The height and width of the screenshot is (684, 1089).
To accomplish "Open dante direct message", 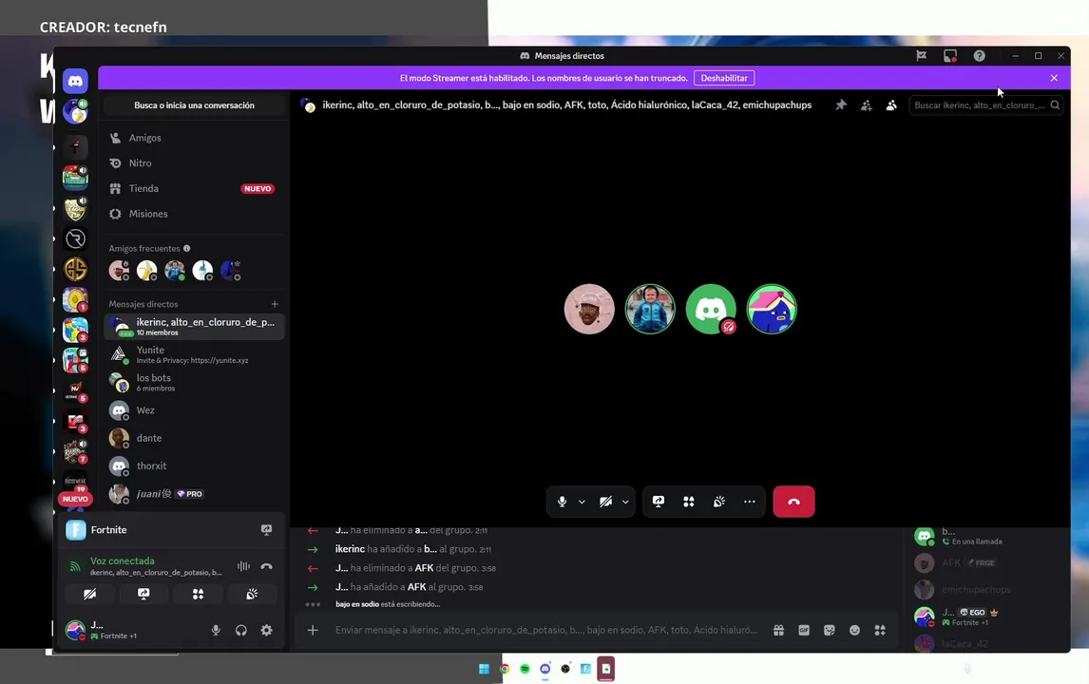I will tap(194, 438).
